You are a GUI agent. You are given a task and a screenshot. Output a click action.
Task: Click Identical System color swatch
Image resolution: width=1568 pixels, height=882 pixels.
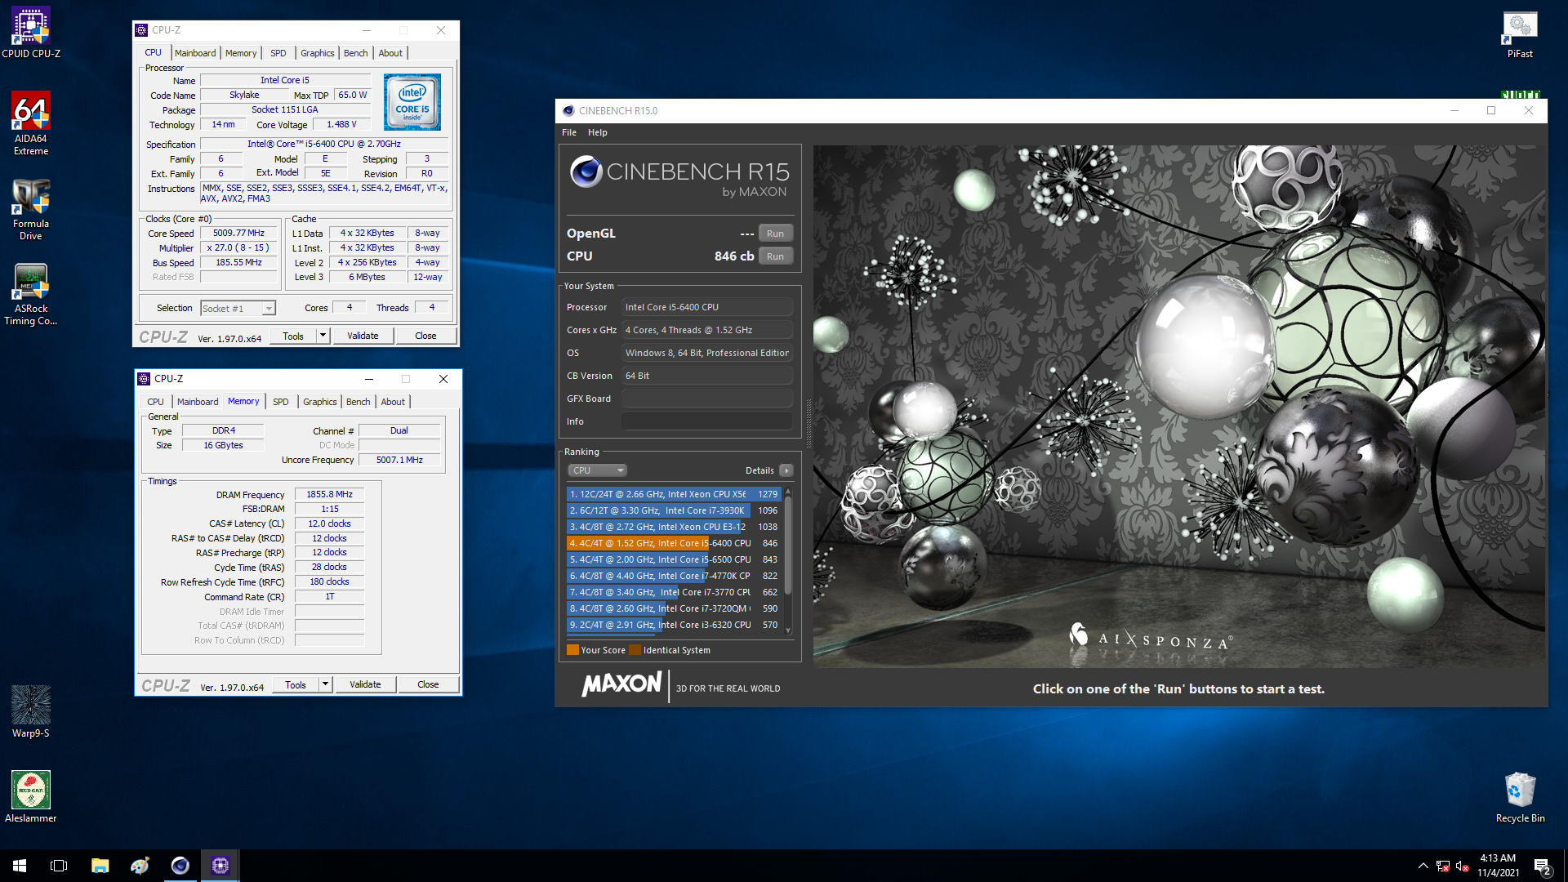(x=635, y=650)
